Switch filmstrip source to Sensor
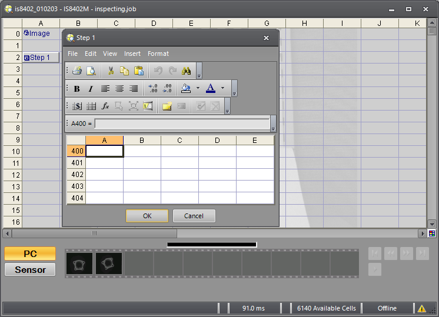This screenshot has width=439, height=317. click(30, 269)
